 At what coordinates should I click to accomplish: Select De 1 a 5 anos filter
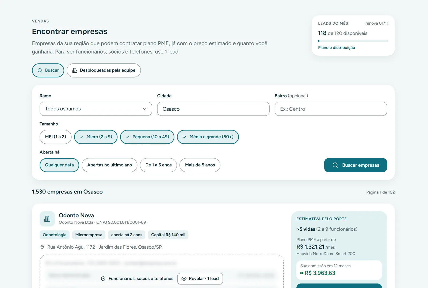coord(158,165)
